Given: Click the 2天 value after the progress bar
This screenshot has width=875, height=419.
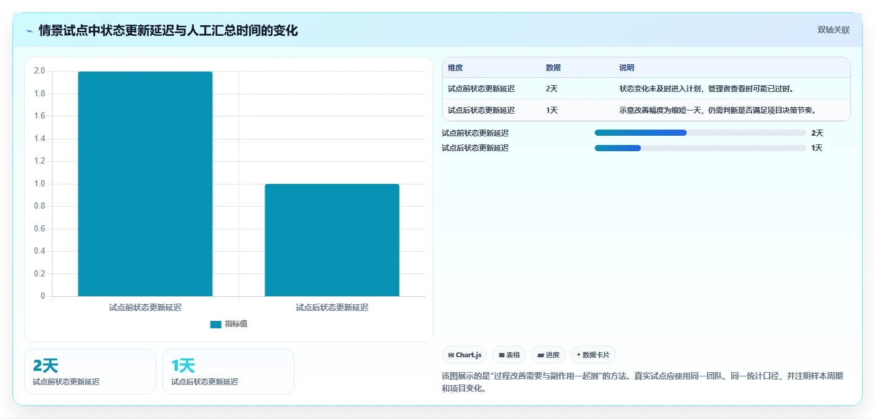Looking at the screenshot, I should pos(817,133).
